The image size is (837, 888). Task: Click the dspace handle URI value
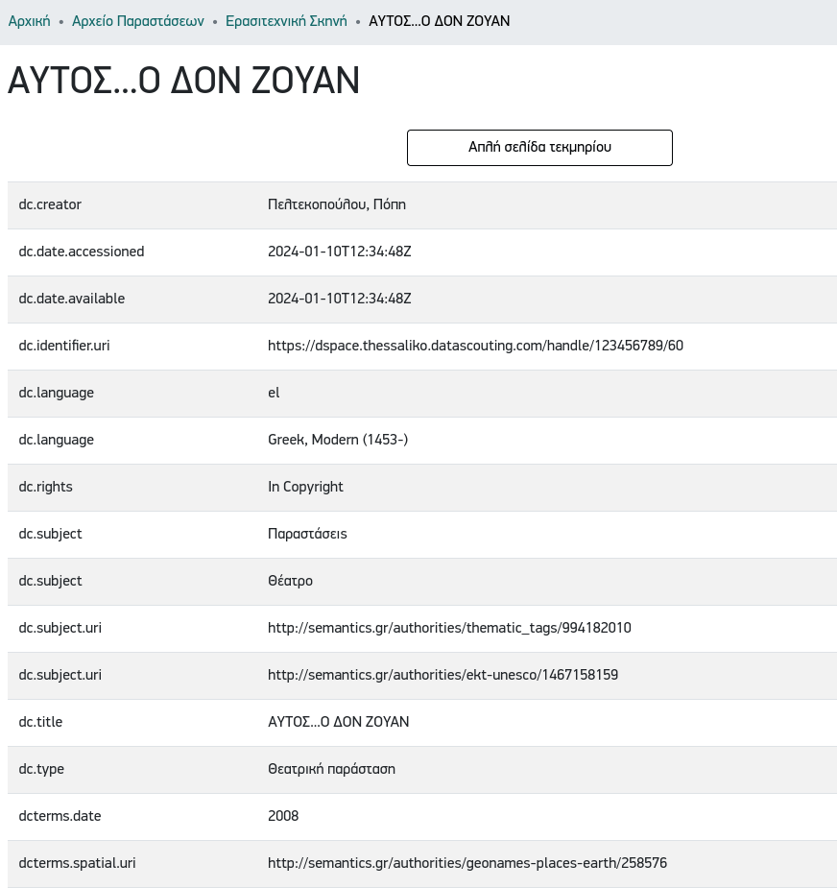(475, 346)
